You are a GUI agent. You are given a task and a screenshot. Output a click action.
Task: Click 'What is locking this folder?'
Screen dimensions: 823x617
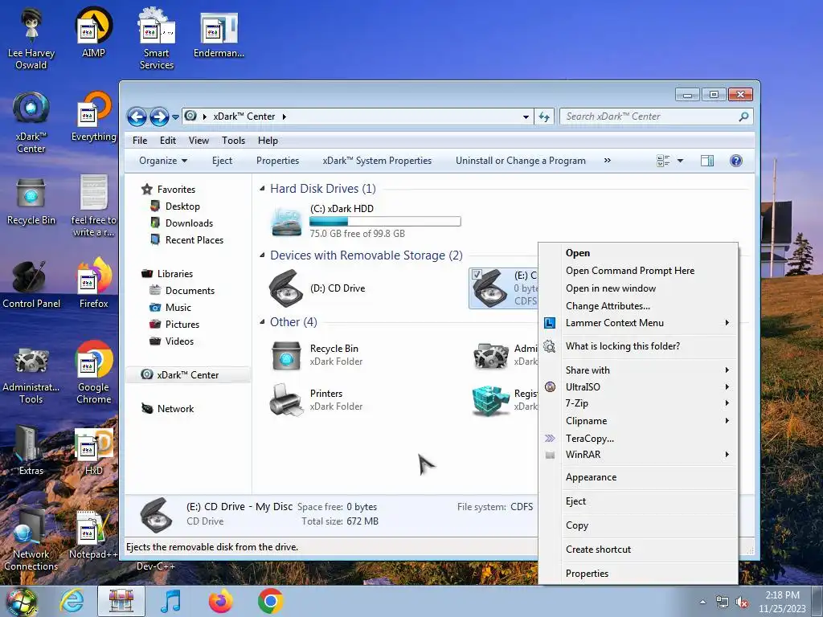coord(638,346)
